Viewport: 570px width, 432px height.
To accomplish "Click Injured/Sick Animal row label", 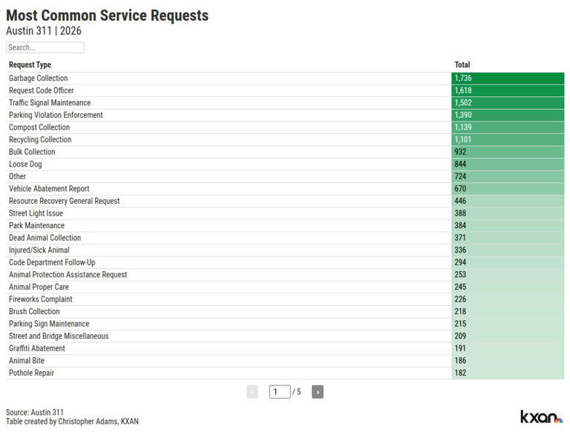I will click(39, 250).
